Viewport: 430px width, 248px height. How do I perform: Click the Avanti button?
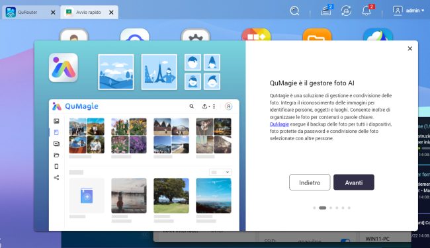pos(354,183)
